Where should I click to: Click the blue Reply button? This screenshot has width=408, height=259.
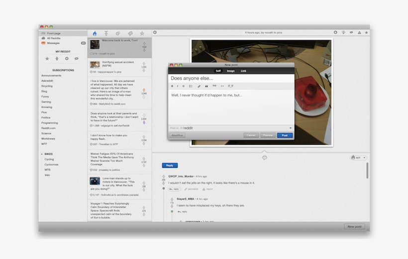click(x=170, y=166)
